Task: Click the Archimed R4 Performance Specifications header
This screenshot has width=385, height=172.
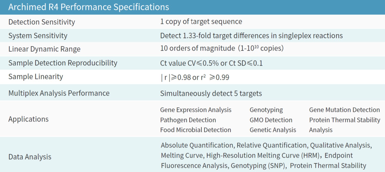Action: [89, 7]
